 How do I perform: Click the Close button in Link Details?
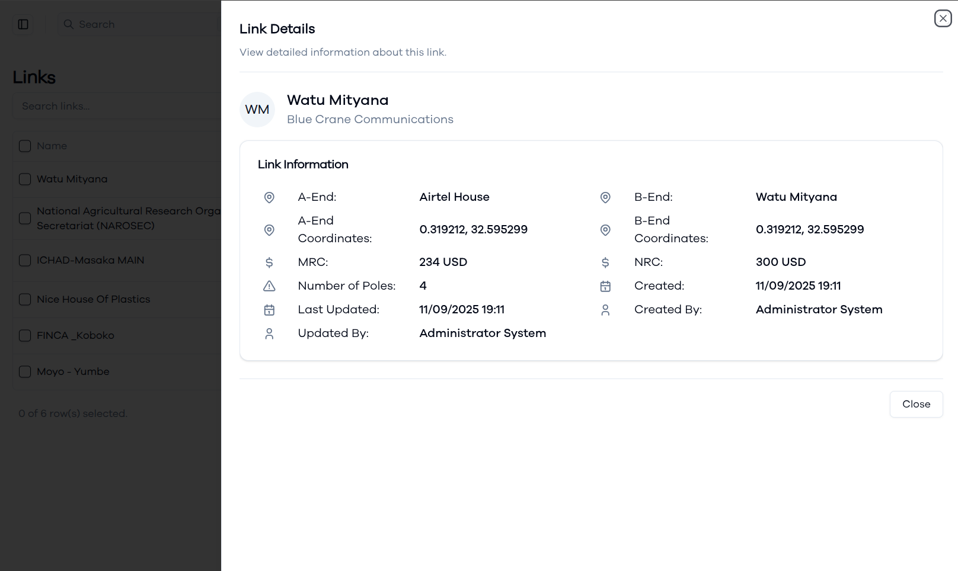point(916,404)
